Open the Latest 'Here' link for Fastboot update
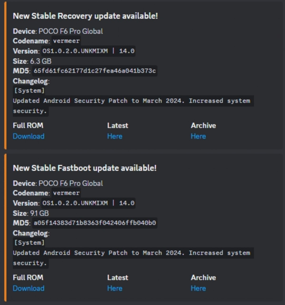 point(114,288)
